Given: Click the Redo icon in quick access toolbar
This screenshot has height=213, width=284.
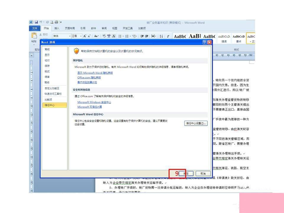Looking at the screenshot, I should point(47,22).
